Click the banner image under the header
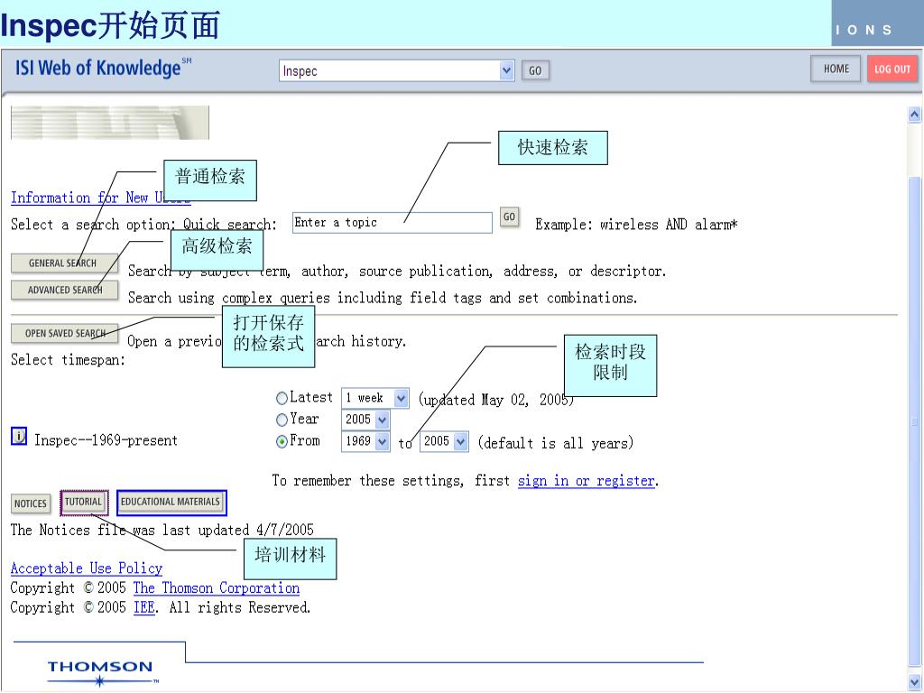 coord(110,123)
